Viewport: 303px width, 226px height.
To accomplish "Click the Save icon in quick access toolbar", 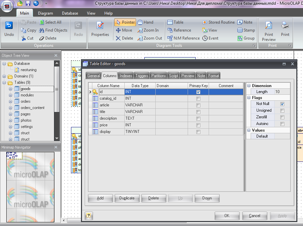I will pyautogui.click(x=28, y=3).
